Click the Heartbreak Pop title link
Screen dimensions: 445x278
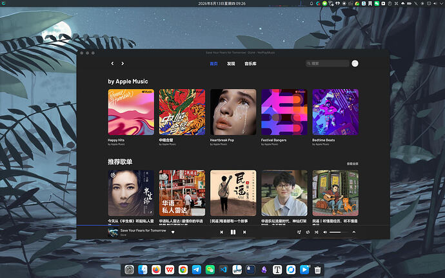point(222,140)
